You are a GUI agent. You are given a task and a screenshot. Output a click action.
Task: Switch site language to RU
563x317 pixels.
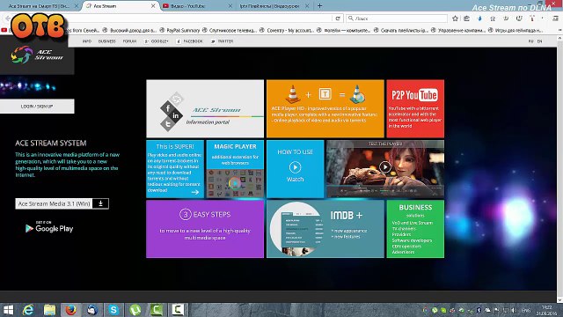530,41
